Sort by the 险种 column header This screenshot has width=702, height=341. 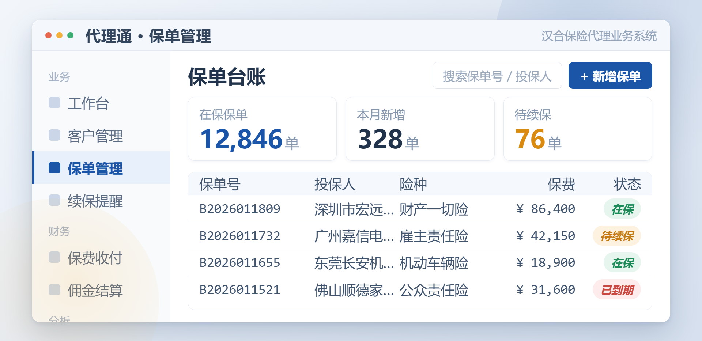coord(413,184)
